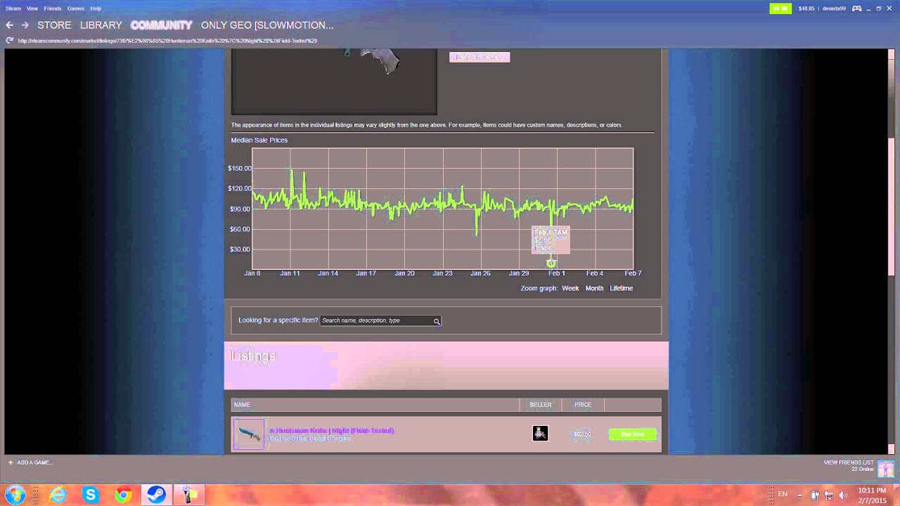Switch to the LIBRARY tab
Screen dimensions: 900x506
click(101, 25)
